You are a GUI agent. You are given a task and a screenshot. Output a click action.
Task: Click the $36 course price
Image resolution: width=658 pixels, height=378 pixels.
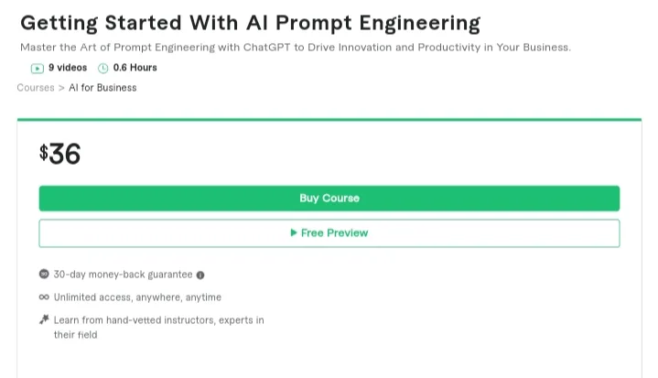tap(60, 154)
